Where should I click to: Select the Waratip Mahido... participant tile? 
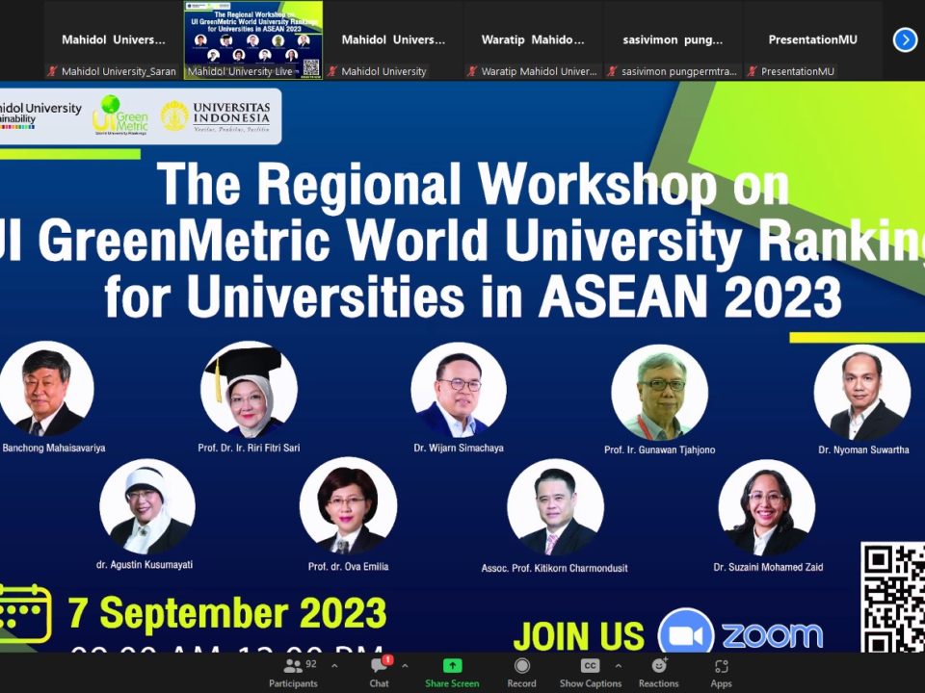click(x=533, y=40)
